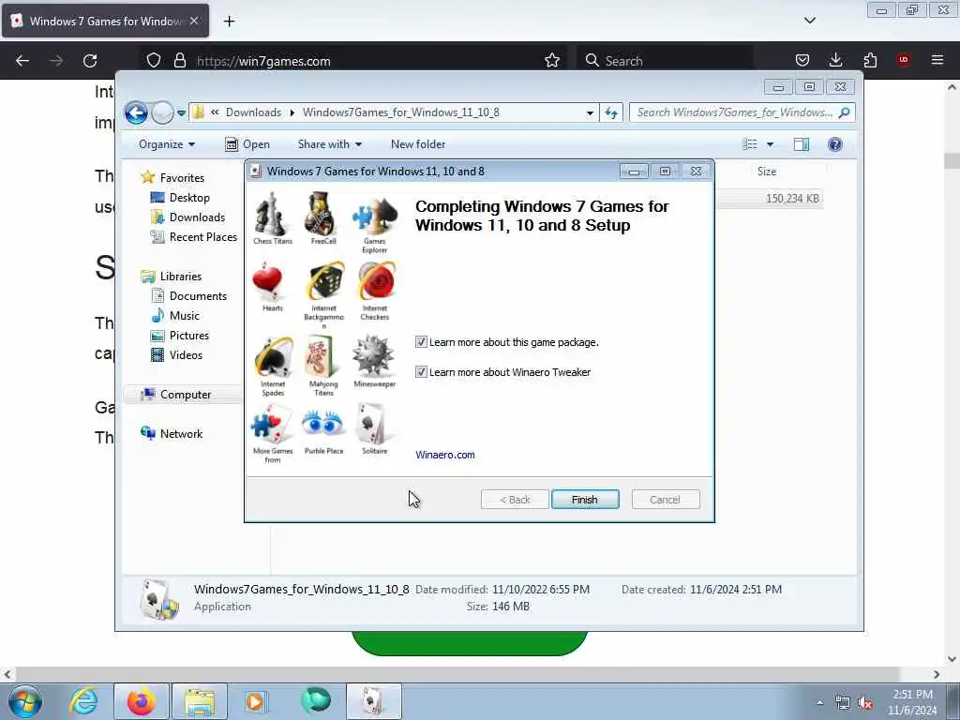Image resolution: width=960 pixels, height=720 pixels.
Task: Show hidden system tray icons
Action: coord(819,702)
